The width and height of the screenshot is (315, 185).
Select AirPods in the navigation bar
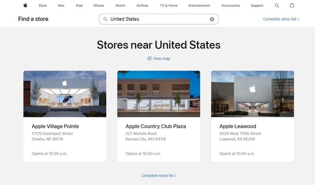[x=142, y=5]
